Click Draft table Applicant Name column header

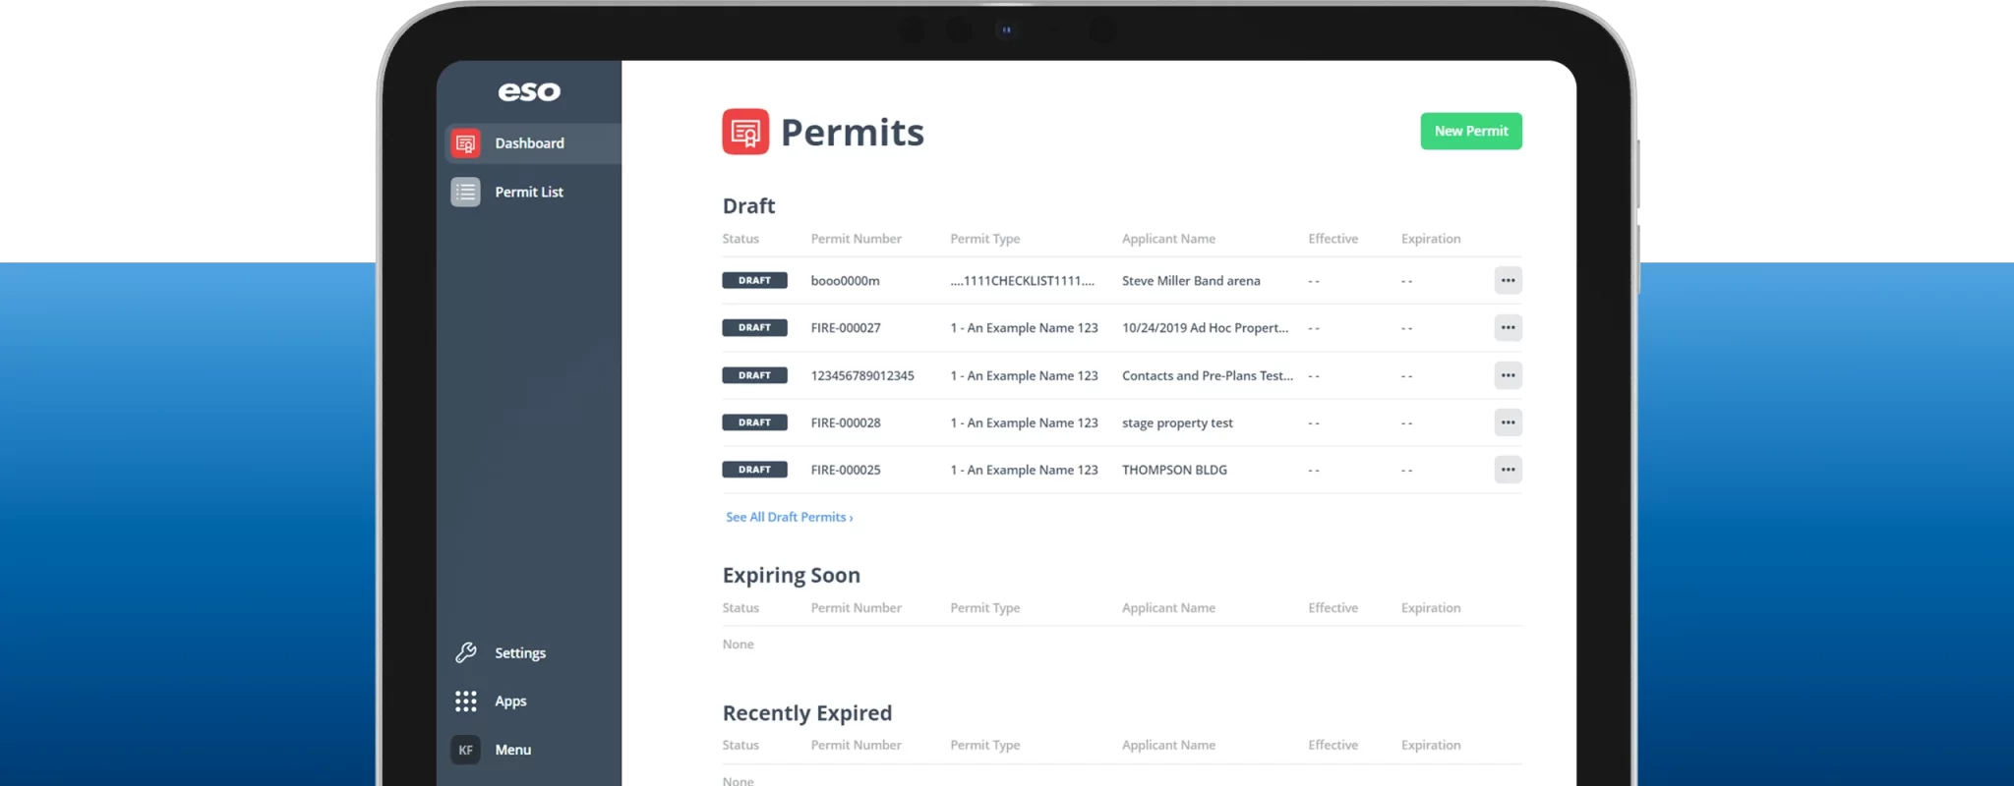click(x=1168, y=239)
